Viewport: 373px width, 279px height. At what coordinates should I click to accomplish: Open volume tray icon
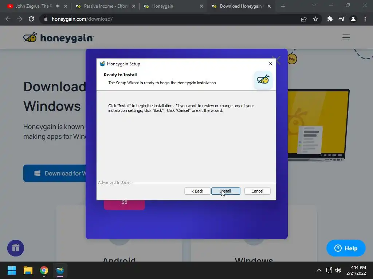tap(338, 270)
